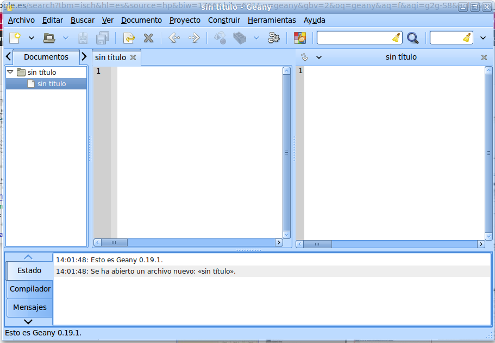Click the open file toolbar icon
Screen dimensions: 495x343
pos(49,38)
